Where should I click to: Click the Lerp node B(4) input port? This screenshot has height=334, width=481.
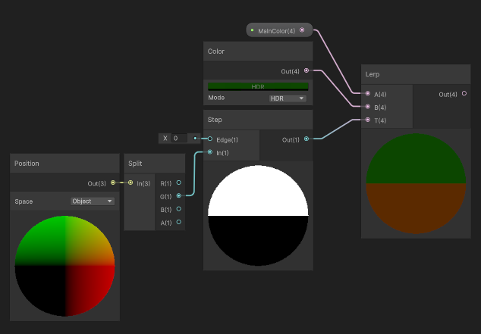click(x=367, y=107)
